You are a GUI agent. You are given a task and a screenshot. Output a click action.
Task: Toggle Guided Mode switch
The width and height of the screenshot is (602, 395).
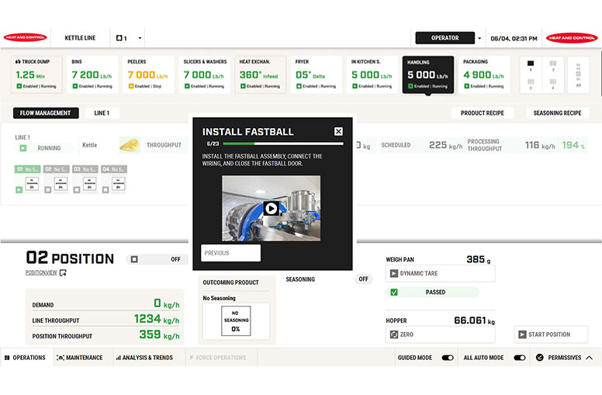tap(448, 358)
